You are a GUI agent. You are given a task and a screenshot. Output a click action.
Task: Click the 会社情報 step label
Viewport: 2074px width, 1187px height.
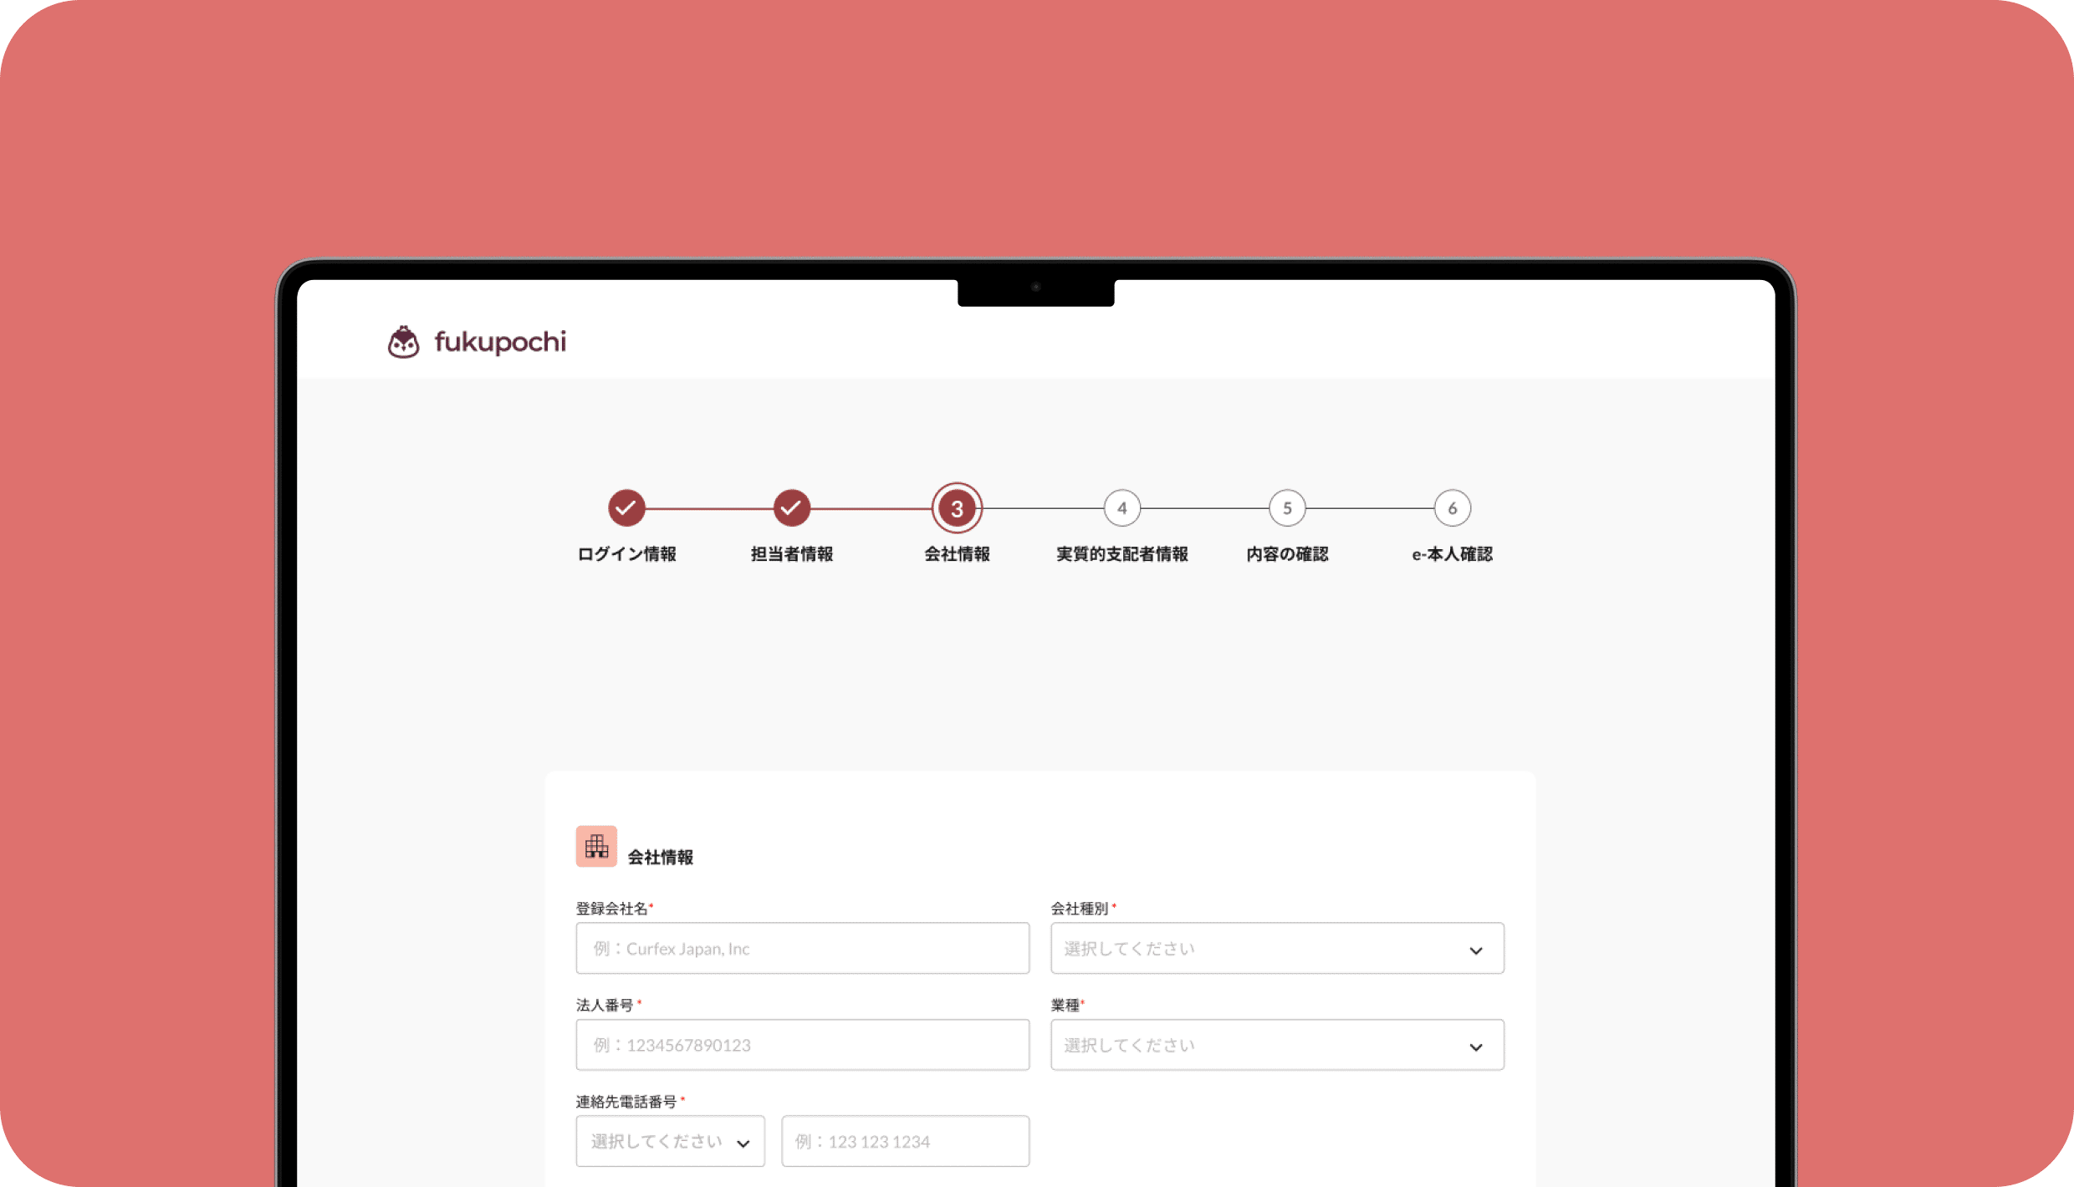(957, 554)
